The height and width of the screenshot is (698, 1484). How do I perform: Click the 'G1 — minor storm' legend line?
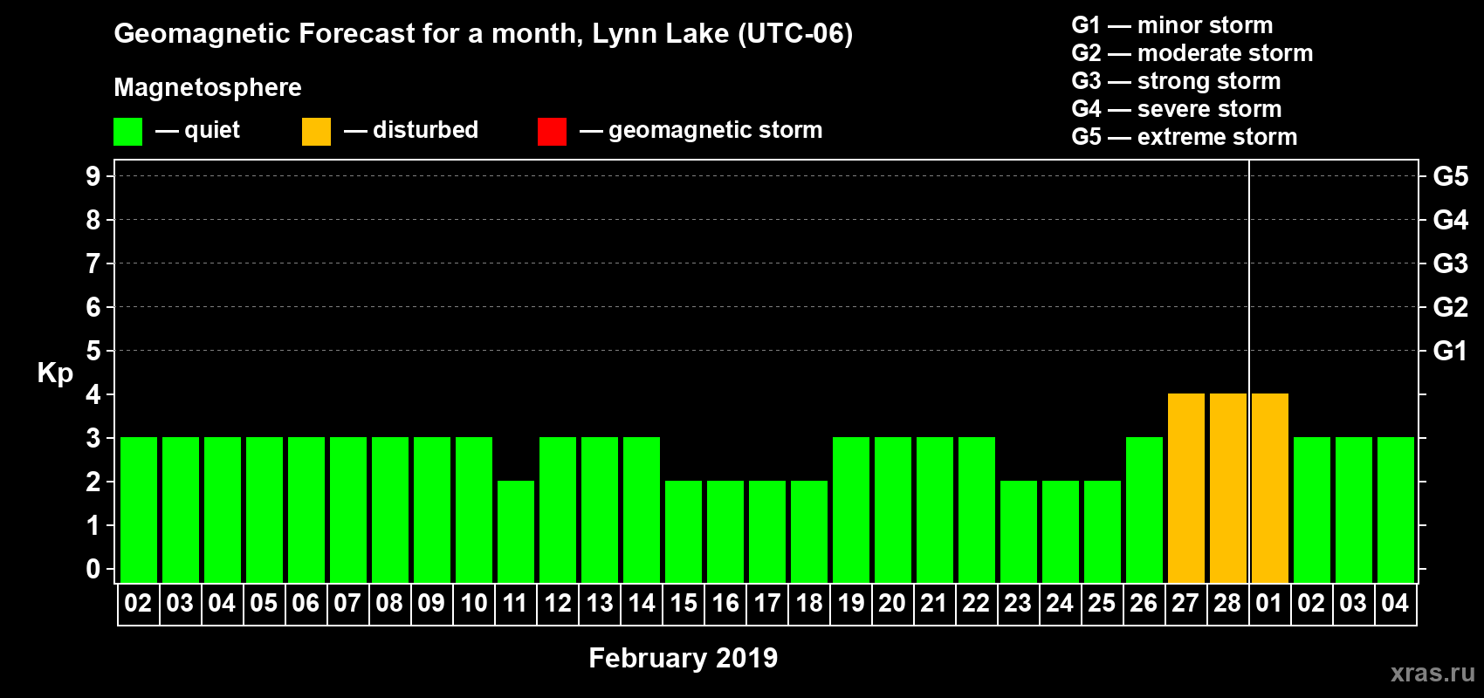(1171, 25)
